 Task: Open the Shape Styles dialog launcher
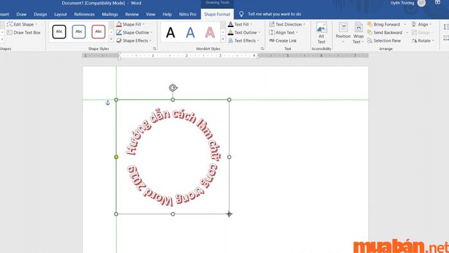[x=155, y=49]
